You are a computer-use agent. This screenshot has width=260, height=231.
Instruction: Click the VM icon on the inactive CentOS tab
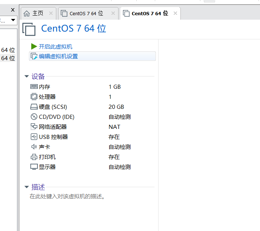64,13
